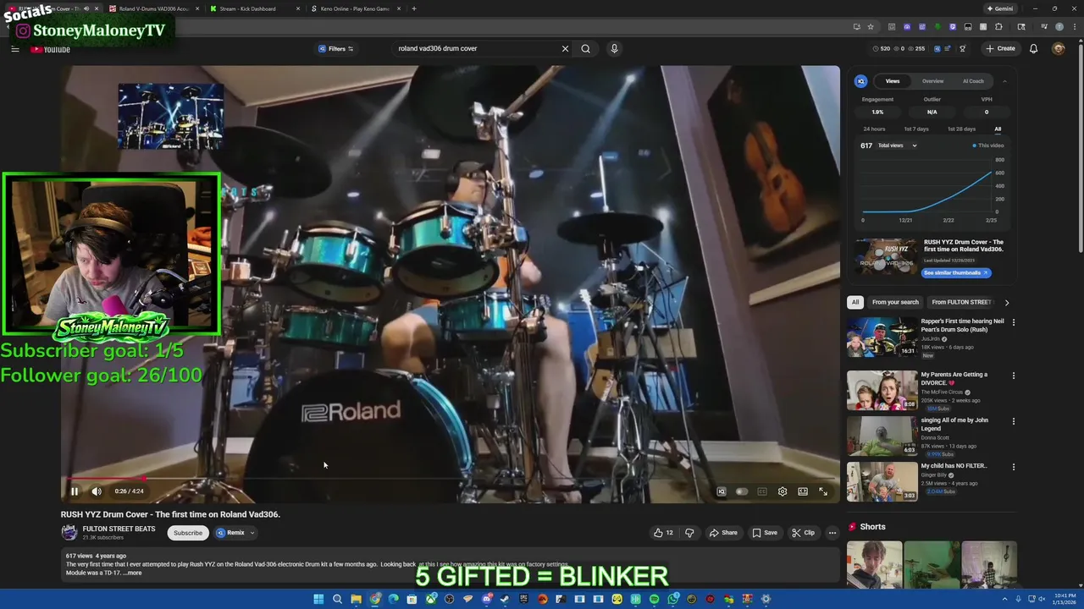Open YouTube hamburger guide menu

[x=14, y=49]
